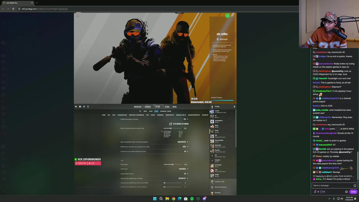Open File Explorer from taskbar
The width and height of the screenshot is (359, 202).
point(167,199)
